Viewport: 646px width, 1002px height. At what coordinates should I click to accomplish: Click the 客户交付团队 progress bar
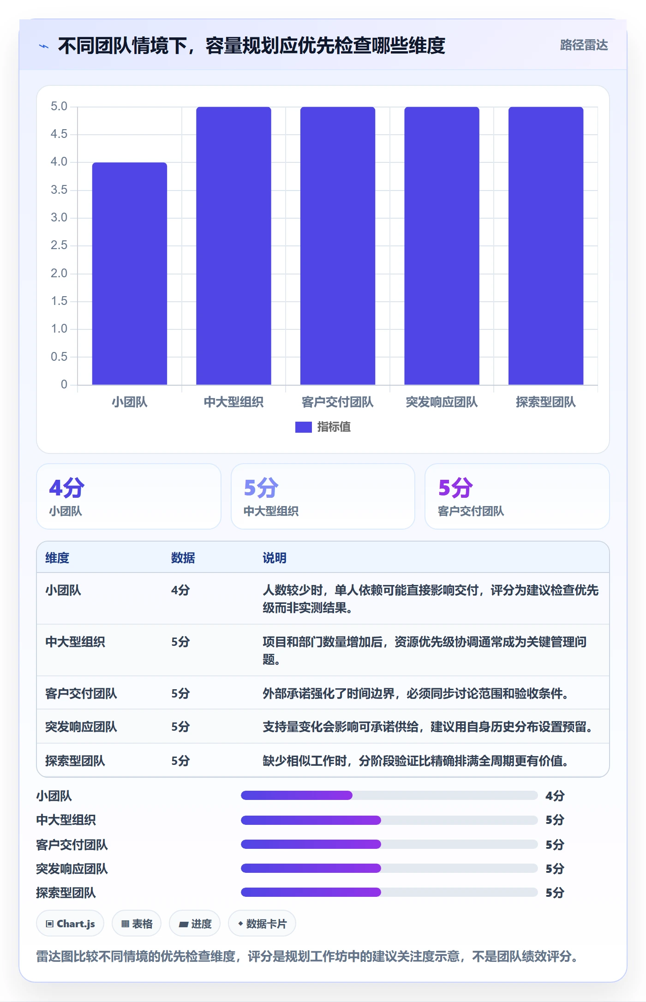389,844
